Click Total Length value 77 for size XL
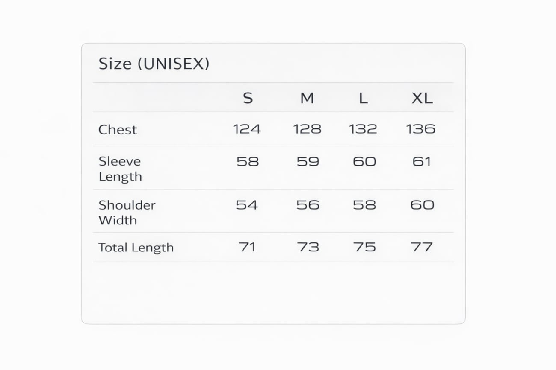The image size is (556, 370). (422, 247)
